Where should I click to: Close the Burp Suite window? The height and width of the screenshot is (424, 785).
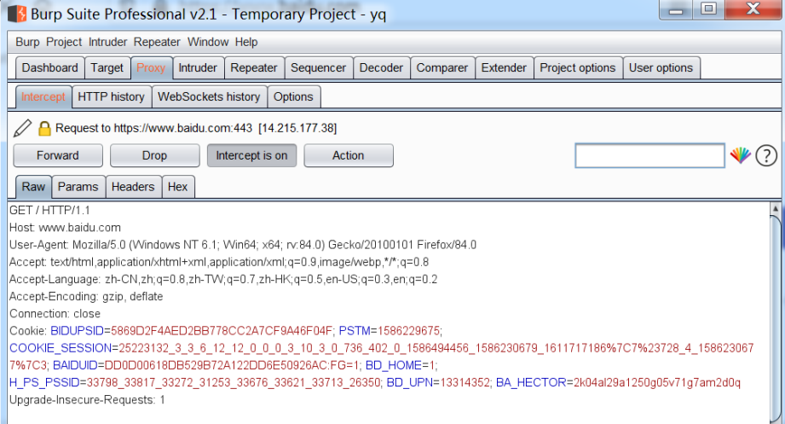[753, 9]
